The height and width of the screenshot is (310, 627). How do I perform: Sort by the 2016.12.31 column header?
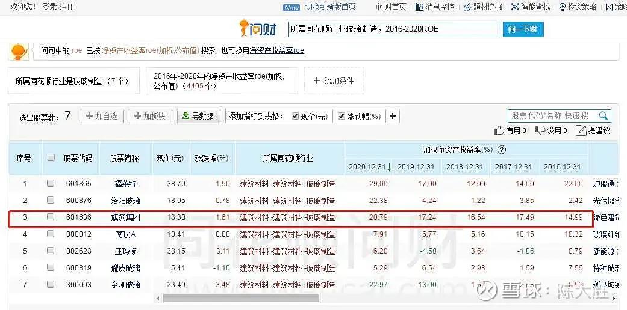[562, 167]
